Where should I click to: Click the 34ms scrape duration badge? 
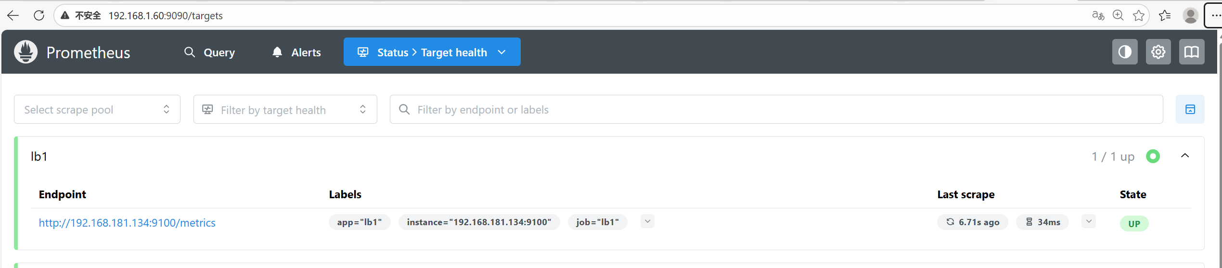click(1042, 222)
